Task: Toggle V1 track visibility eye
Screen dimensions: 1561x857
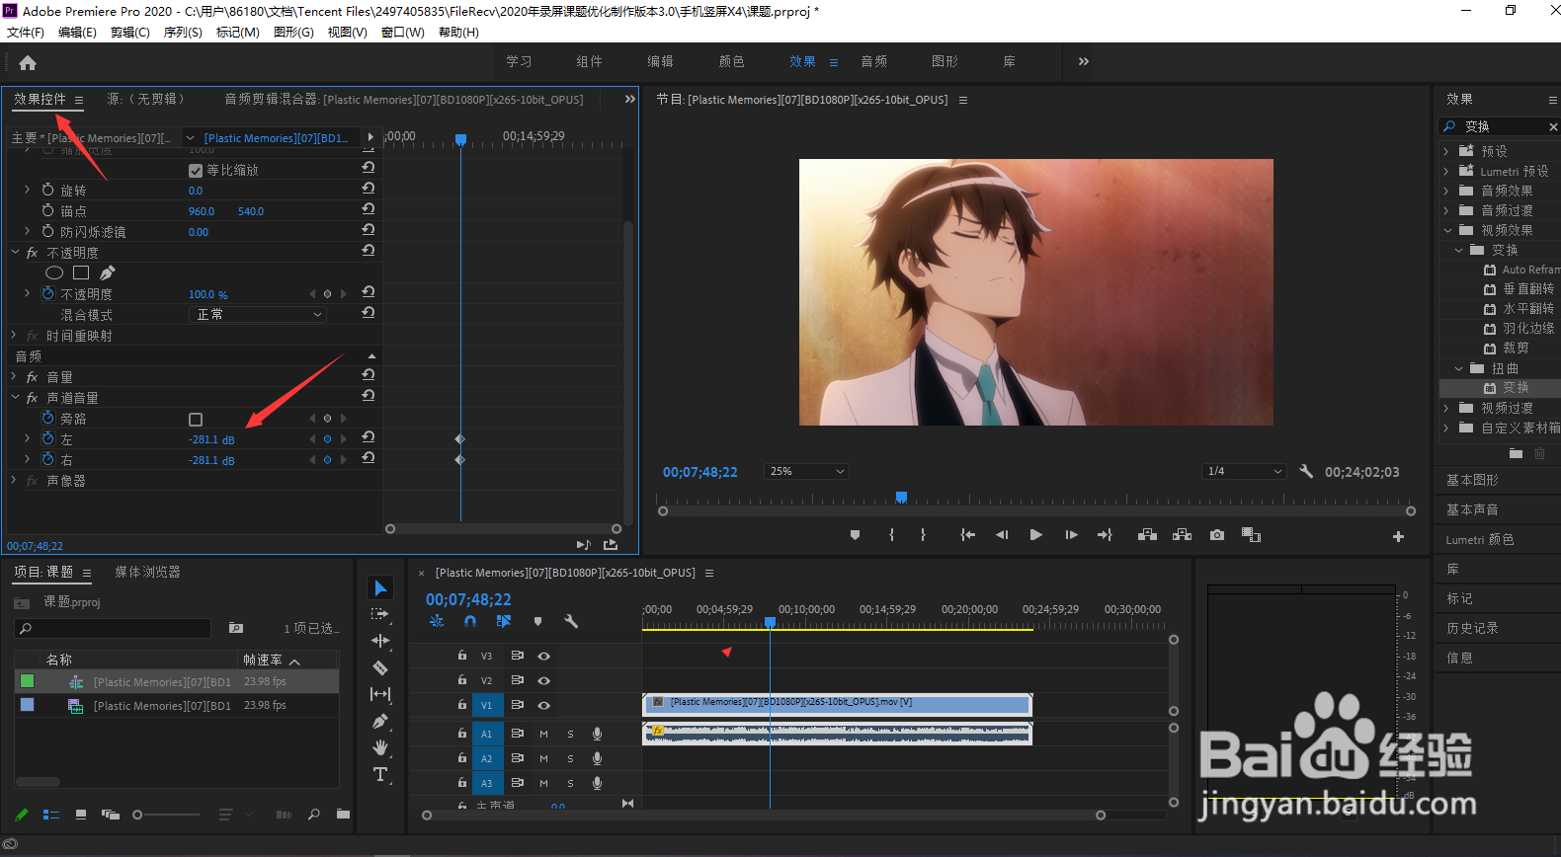Action: coord(543,705)
